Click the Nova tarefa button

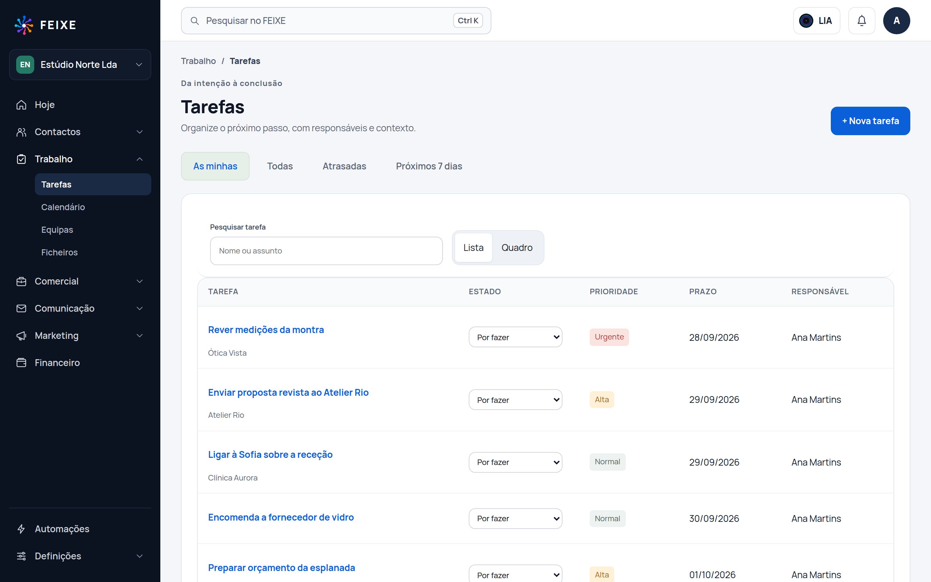point(870,121)
